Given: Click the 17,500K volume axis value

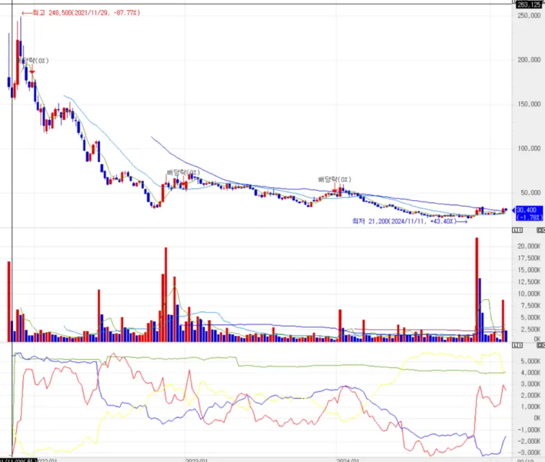Looking at the screenshot, I should point(529,258).
